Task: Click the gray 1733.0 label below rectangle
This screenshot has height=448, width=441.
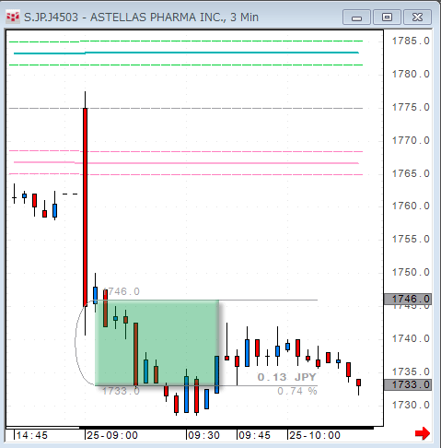Action: coord(121,391)
